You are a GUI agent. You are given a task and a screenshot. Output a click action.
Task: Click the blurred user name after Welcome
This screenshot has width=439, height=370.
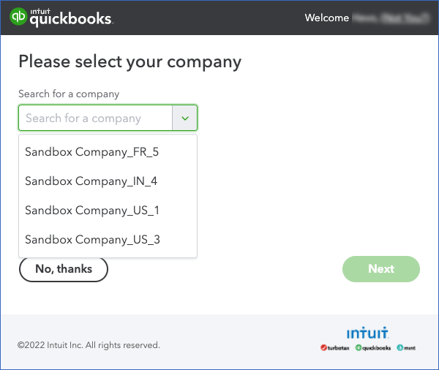pos(391,18)
